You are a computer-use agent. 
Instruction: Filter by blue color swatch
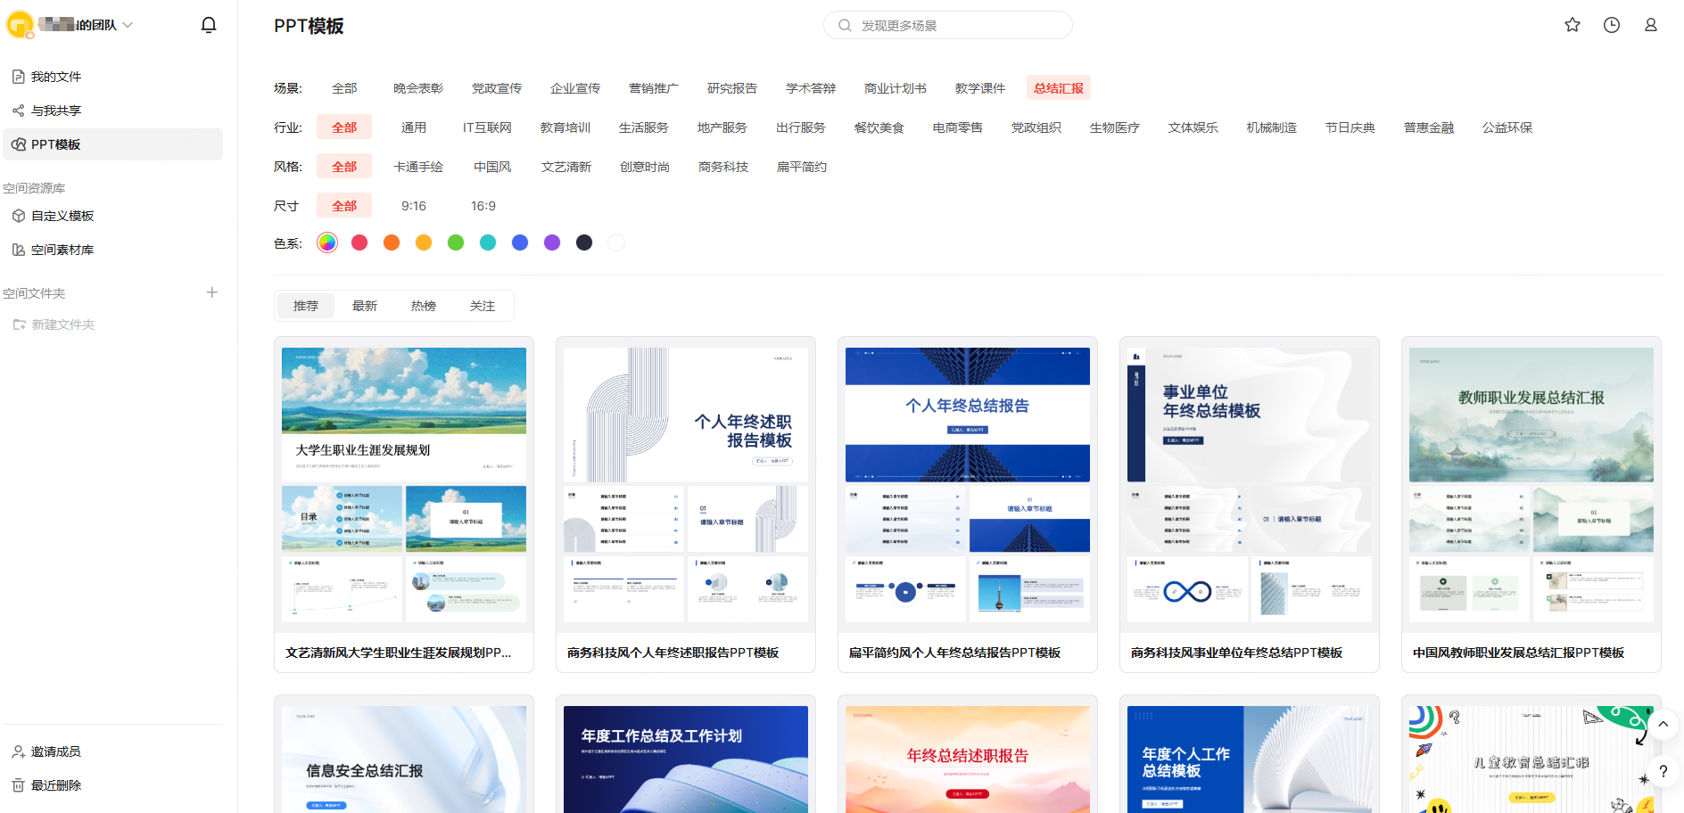point(520,242)
